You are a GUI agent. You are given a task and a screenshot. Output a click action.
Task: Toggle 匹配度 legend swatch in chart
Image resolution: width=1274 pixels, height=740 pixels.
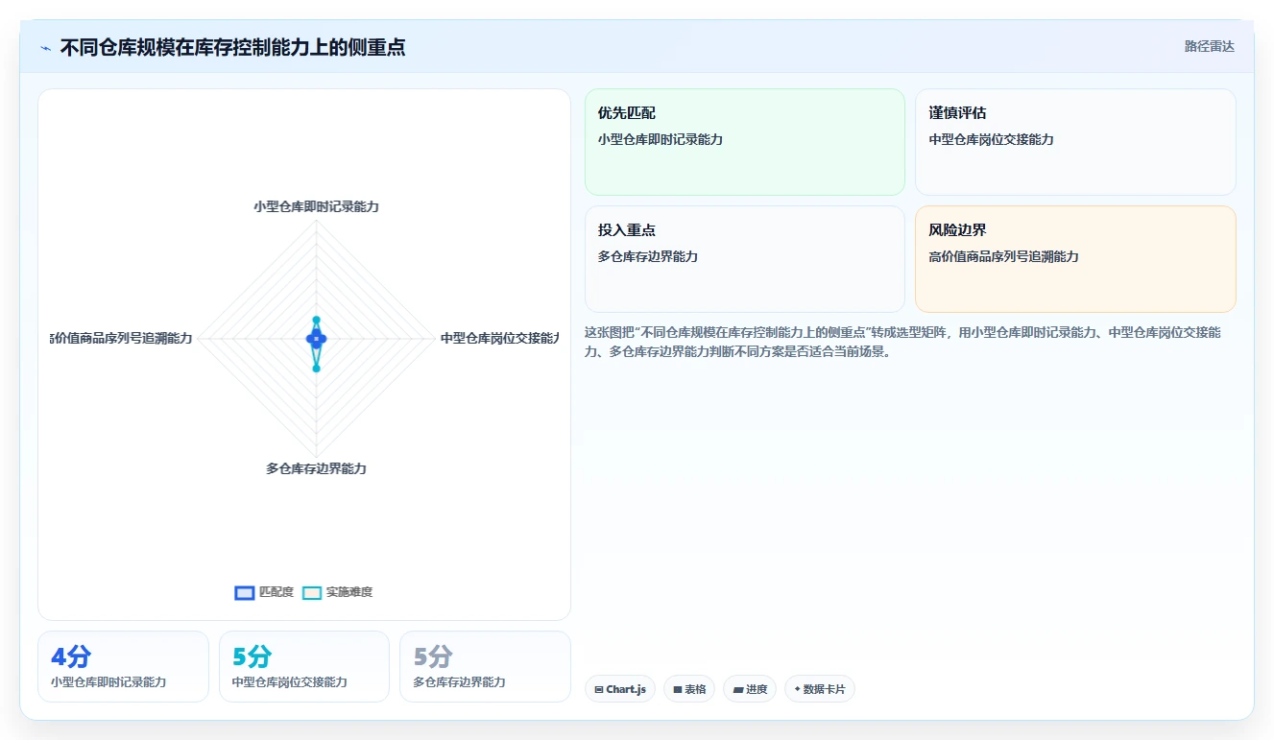coord(245,592)
